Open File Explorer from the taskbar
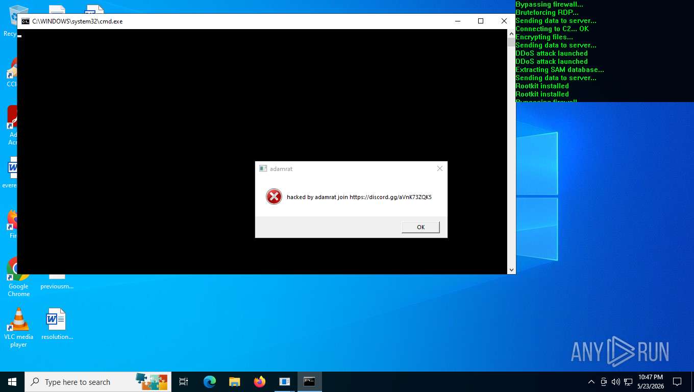 [x=235, y=382]
